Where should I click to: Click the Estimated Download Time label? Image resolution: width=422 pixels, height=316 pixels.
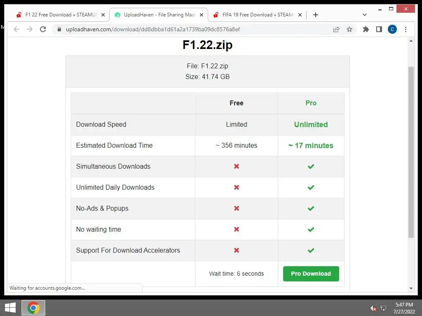[x=115, y=145]
